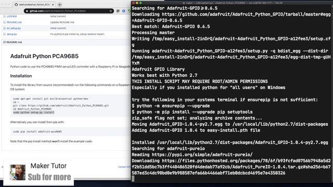Click the 'Adafruit Python PCA9685' heading
The height and width of the screenshot is (187, 333).
pyautogui.click(x=44, y=56)
